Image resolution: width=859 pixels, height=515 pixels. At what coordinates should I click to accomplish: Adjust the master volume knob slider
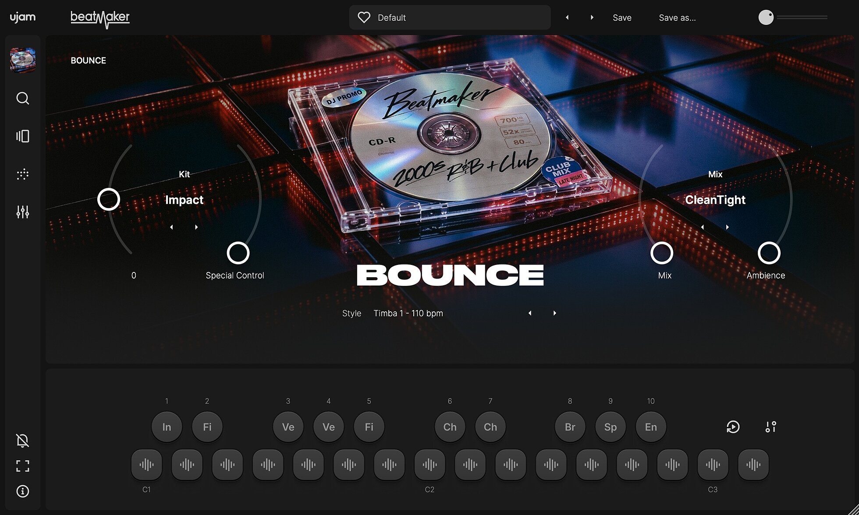click(766, 18)
